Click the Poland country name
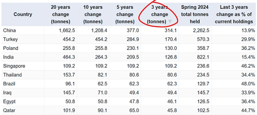 pos(11,48)
